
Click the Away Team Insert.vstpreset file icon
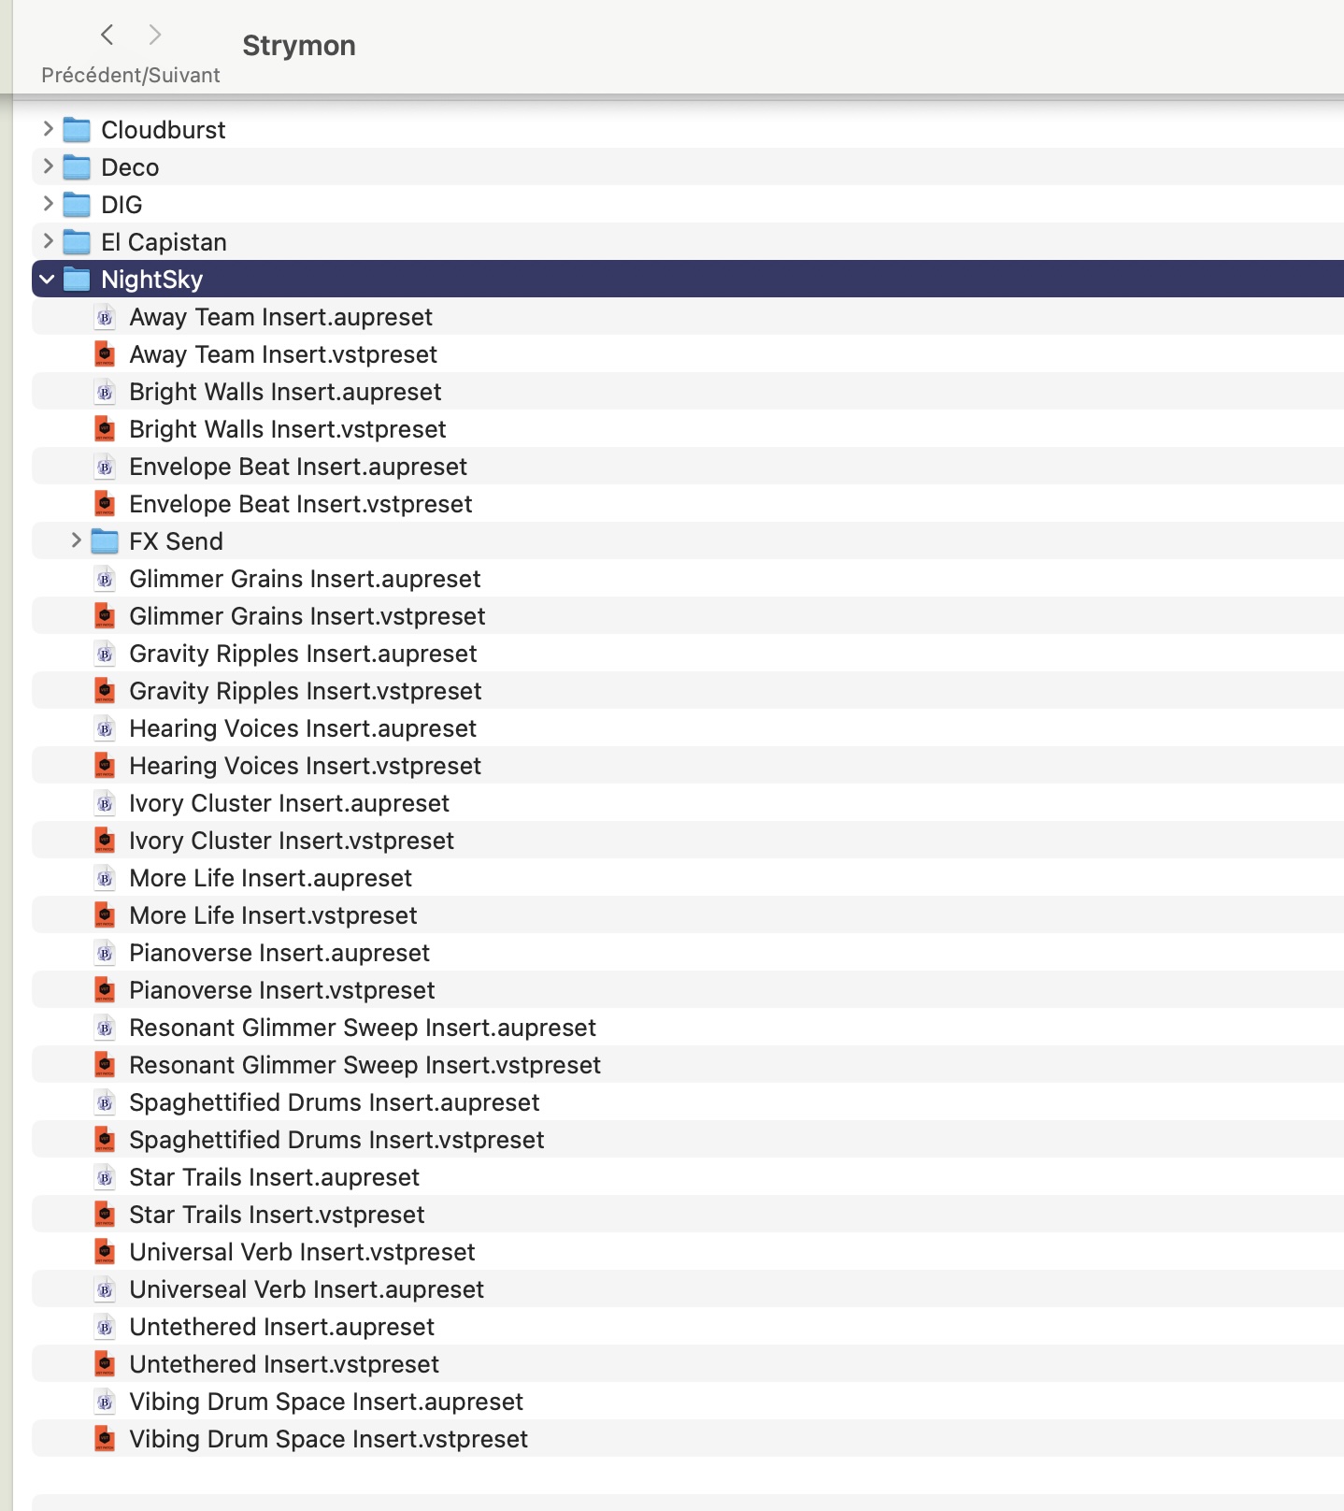click(105, 354)
